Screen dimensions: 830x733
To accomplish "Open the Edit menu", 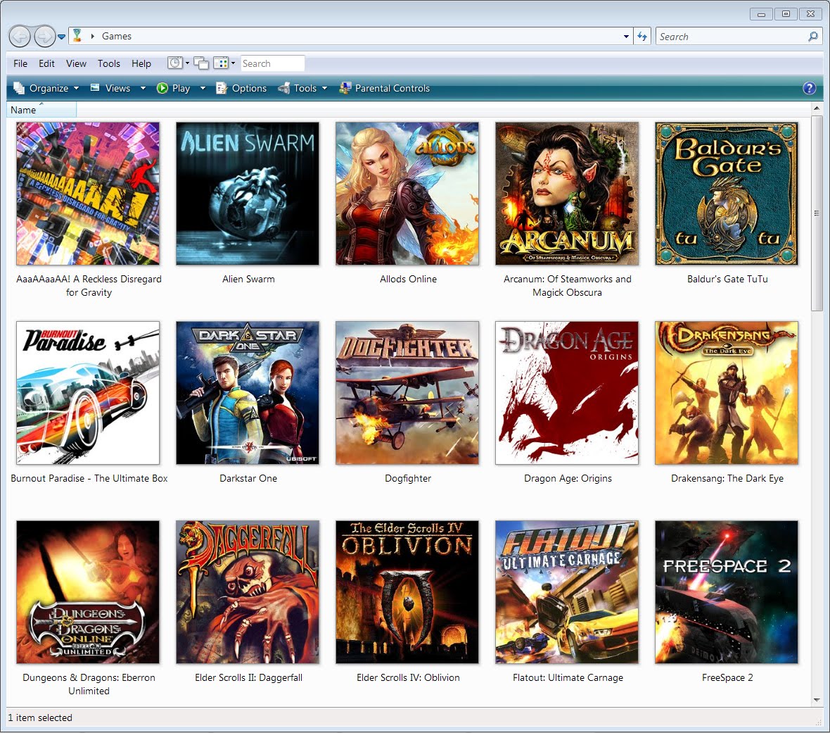I will [46, 63].
